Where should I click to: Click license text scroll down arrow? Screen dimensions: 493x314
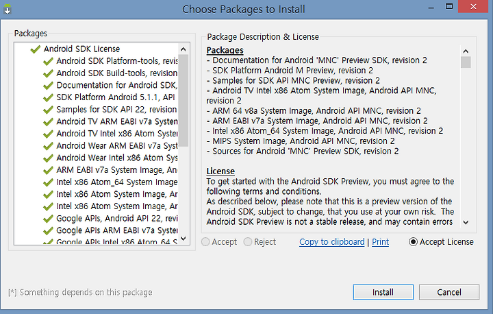click(x=466, y=222)
